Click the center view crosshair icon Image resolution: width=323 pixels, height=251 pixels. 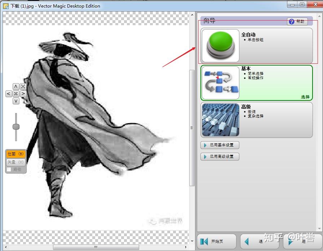coord(16,93)
